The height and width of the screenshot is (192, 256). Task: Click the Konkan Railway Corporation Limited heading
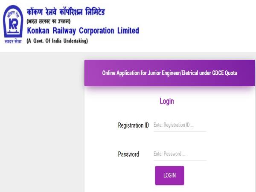pyautogui.click(x=83, y=31)
